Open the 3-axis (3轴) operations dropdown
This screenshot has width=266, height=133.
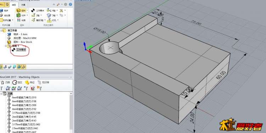[52, 16]
